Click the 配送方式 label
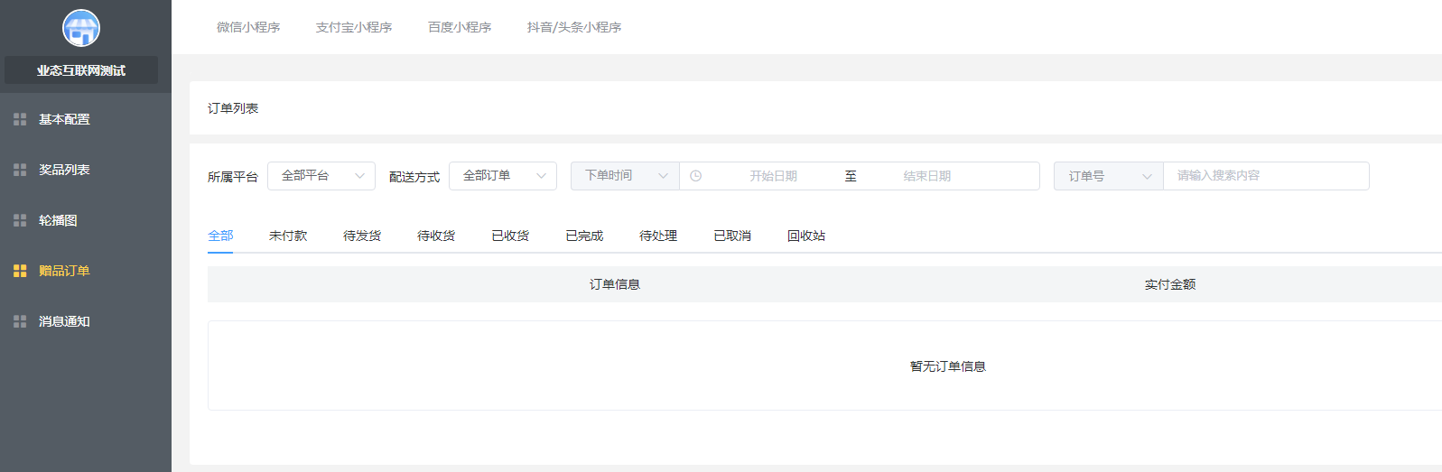This screenshot has width=1442, height=472. tap(414, 177)
